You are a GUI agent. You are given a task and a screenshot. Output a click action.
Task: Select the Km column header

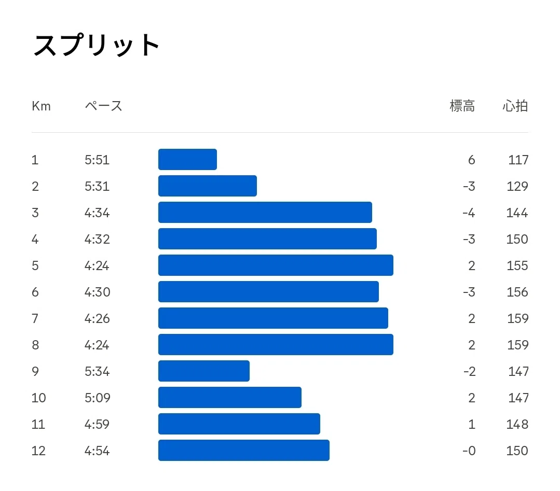[41, 106]
